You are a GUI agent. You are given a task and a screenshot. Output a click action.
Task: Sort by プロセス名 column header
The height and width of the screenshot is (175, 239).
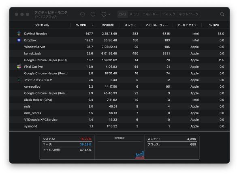42,25
